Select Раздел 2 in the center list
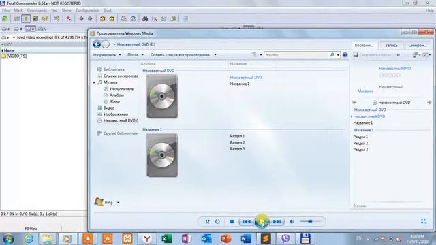 coord(237,142)
